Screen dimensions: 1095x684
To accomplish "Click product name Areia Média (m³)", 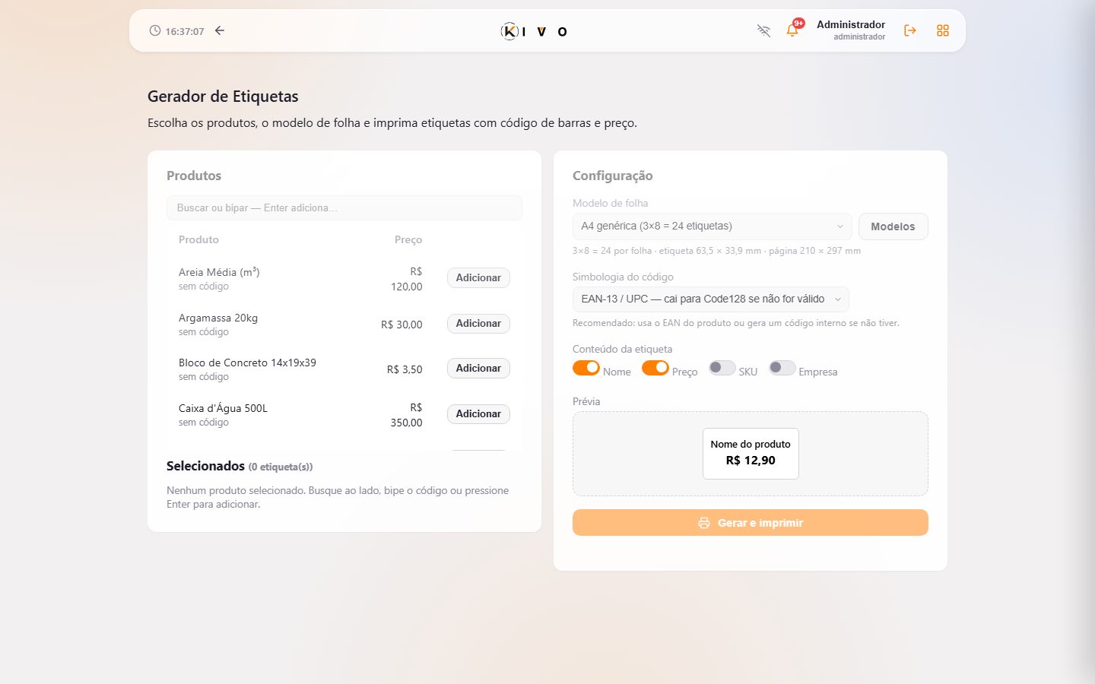I will point(219,272).
